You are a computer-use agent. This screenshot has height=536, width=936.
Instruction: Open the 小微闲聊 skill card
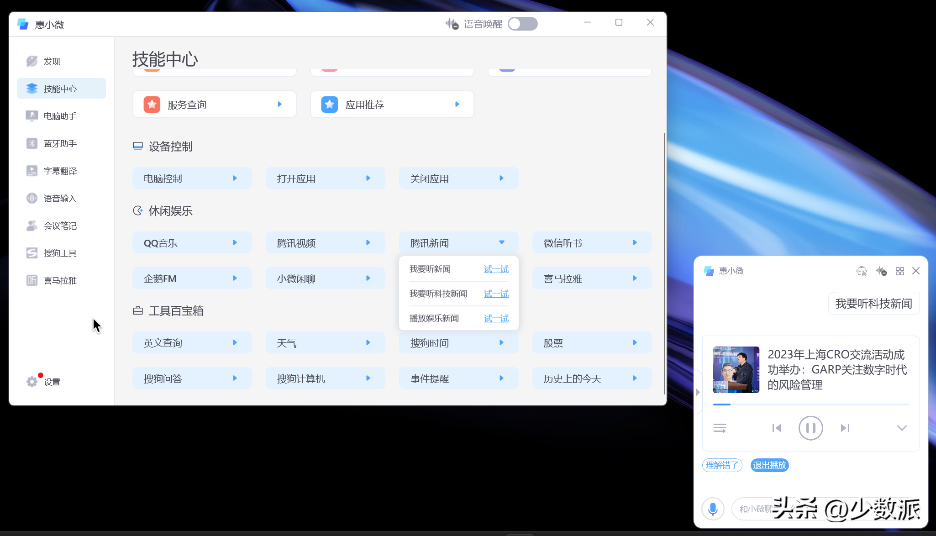coord(326,279)
